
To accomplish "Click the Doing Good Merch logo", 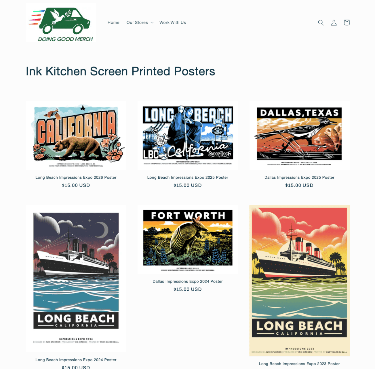I will coord(61,22).
